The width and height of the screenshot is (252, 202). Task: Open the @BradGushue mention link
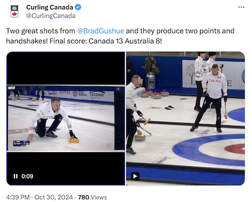(100, 31)
